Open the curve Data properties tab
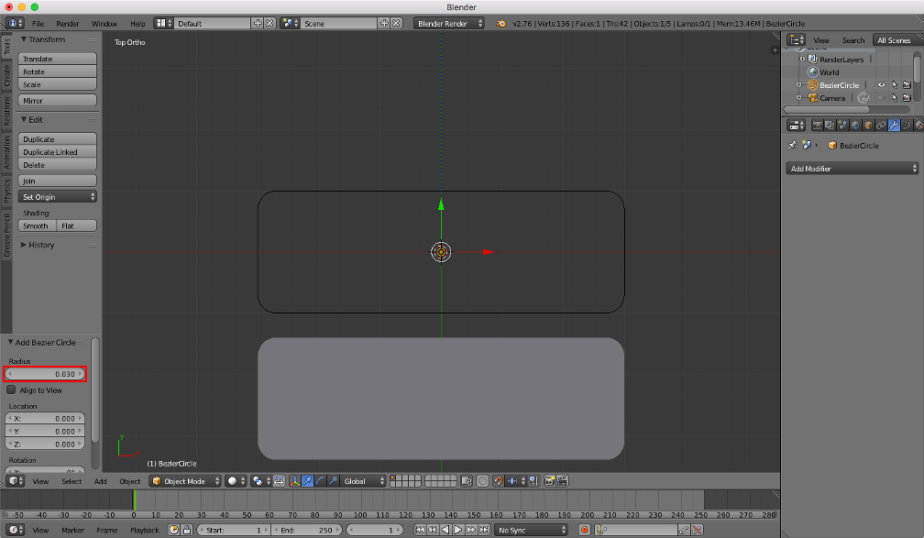924x538 pixels. (907, 125)
